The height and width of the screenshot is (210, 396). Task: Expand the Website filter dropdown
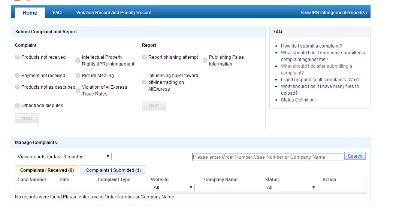[173, 188]
